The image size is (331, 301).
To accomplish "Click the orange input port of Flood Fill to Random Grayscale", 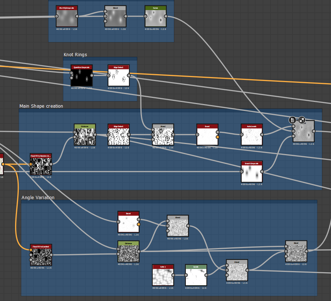I will point(31,164).
